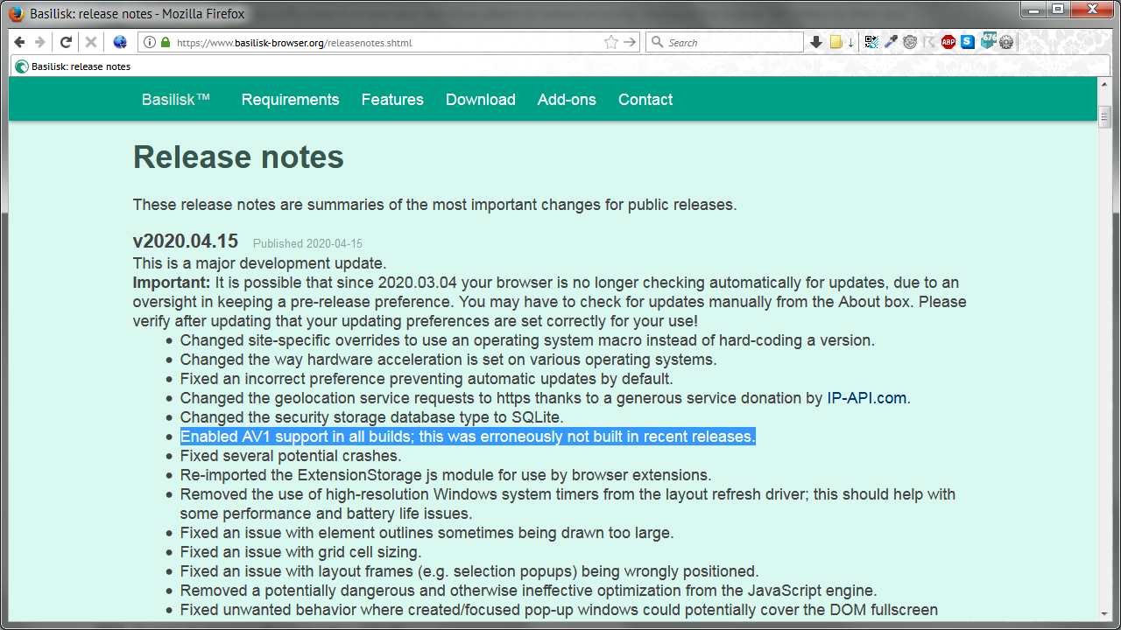Click the scrollbar up arrow
Viewport: 1121px width, 630px height.
coord(1104,84)
